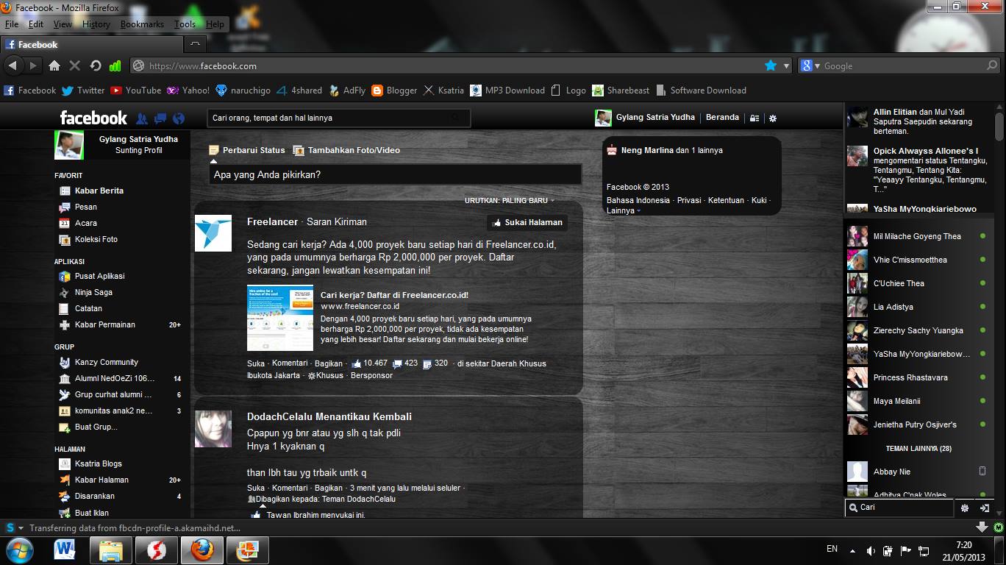This screenshot has height=565, width=1006.
Task: Click Beranda in the header
Action: click(x=722, y=117)
